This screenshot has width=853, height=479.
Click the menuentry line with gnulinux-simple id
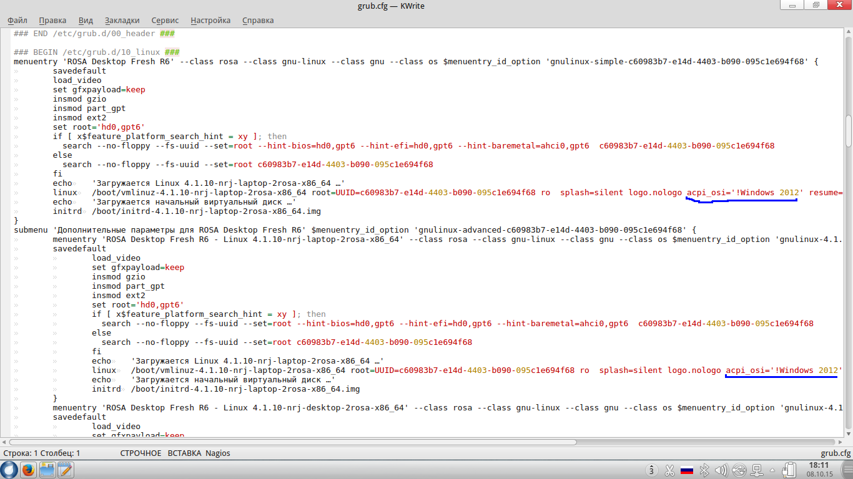pos(416,62)
